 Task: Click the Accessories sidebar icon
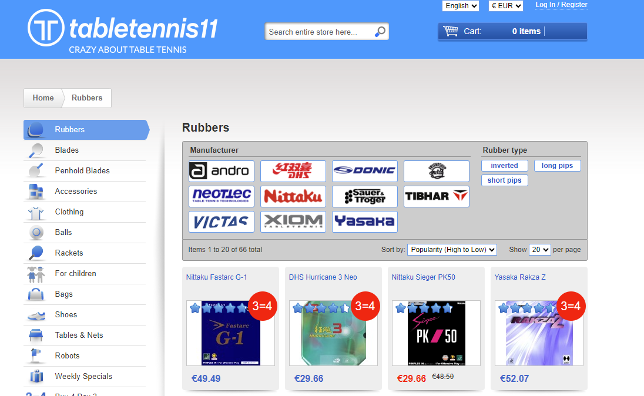pos(36,192)
